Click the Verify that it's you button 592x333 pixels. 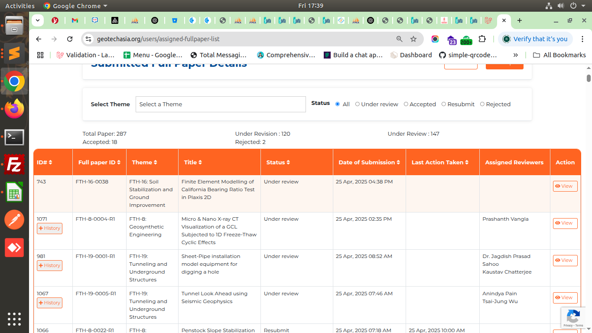[x=536, y=39]
